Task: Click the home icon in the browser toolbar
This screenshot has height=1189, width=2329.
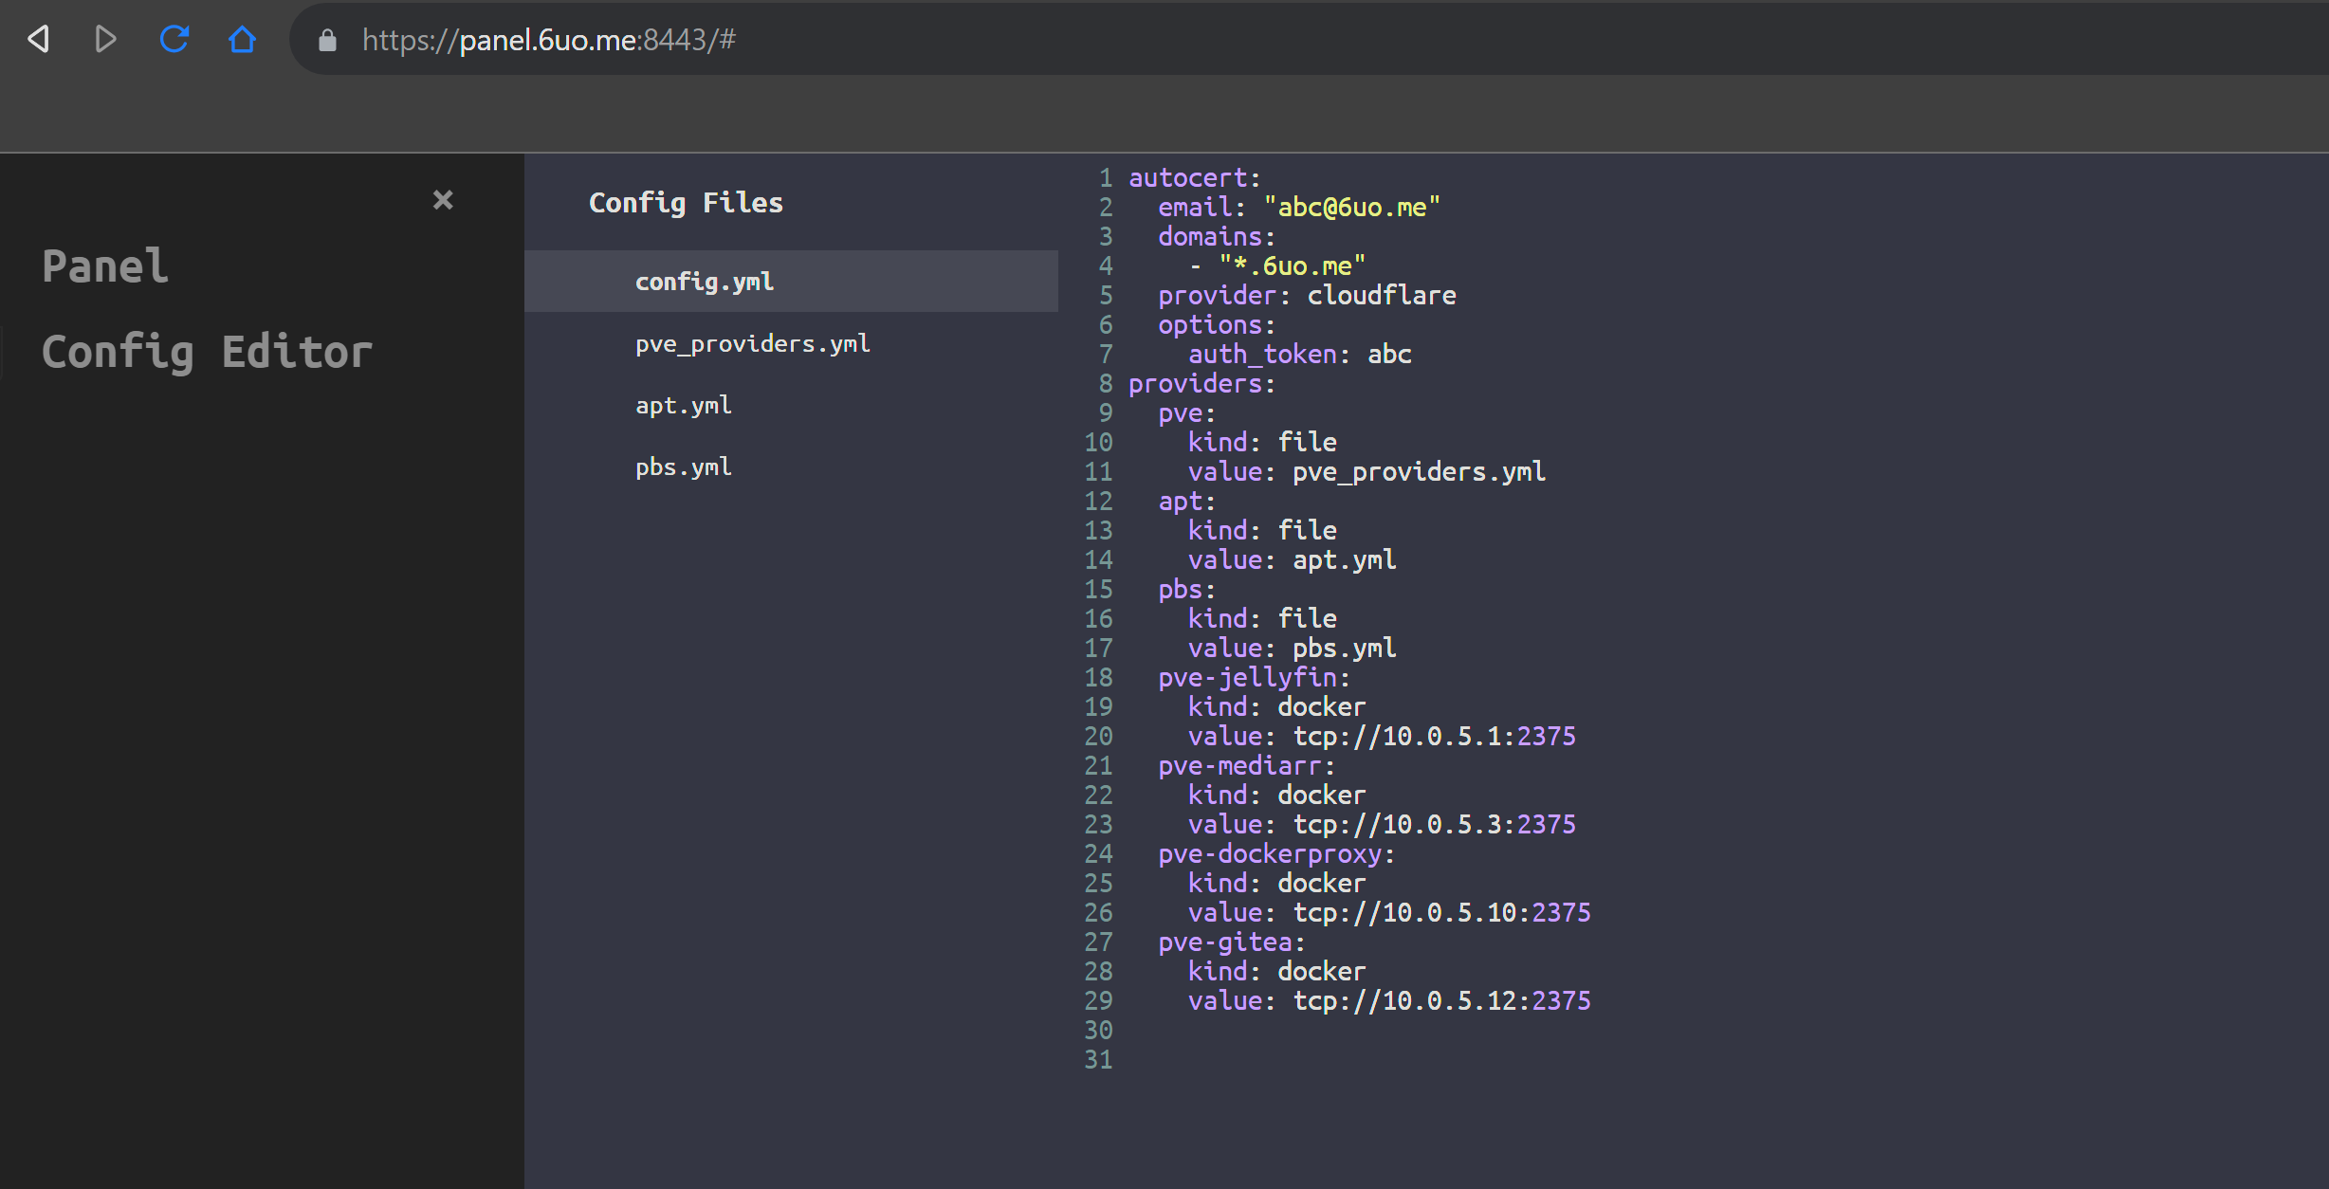Action: [243, 40]
